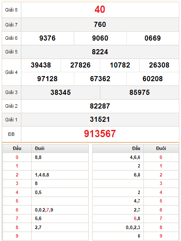Select the red special prize number 913567

click(100, 134)
